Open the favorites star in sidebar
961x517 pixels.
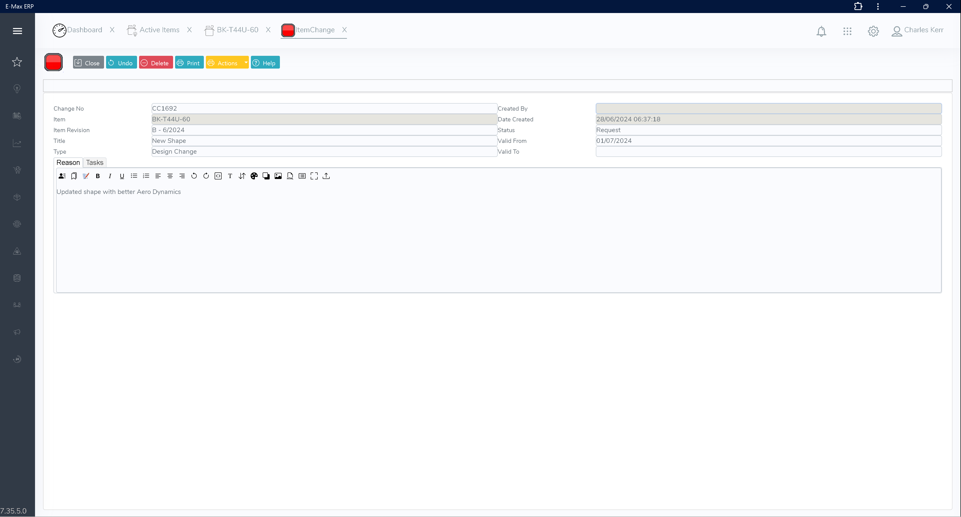click(x=17, y=62)
